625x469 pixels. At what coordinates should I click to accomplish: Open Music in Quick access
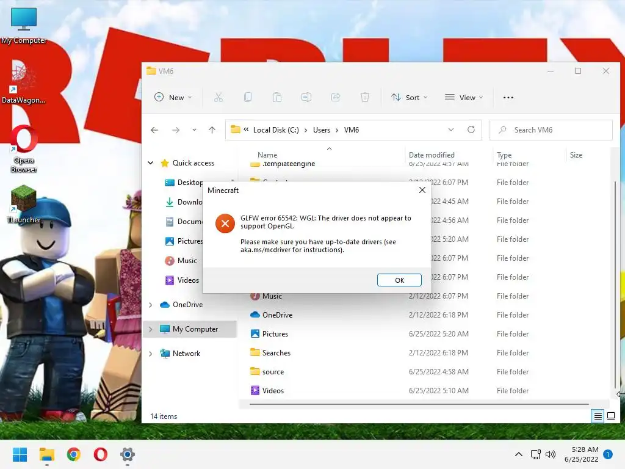click(181, 261)
